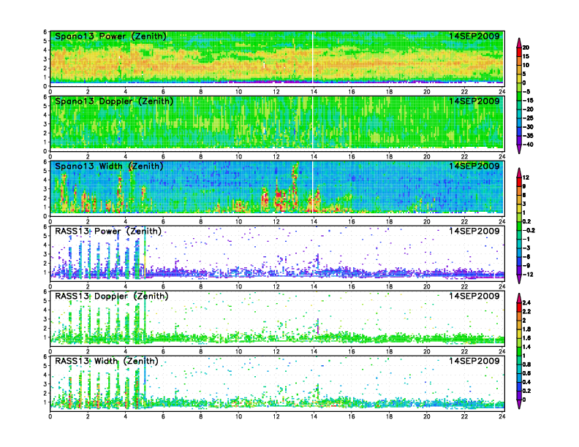579x447 pixels.
Task: Click the hour 24 tick label under RASS13 Width
Action: point(502,416)
